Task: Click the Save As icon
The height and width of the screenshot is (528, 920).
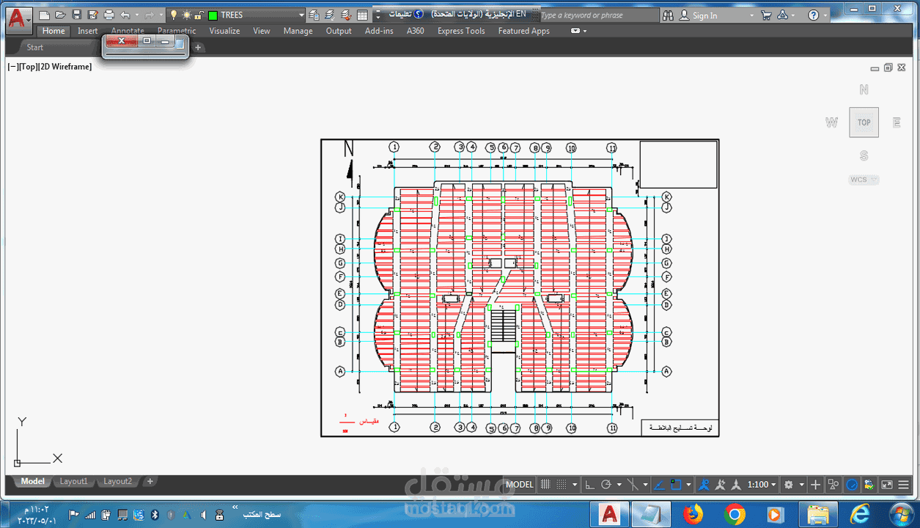Action: [x=92, y=15]
